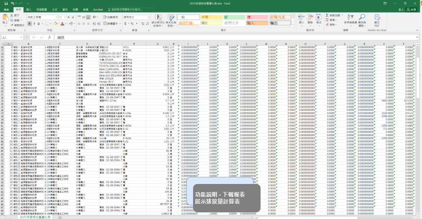Click the AutoSum (自動加總) sigma icon
This screenshot has height=219, width=422.
point(327,15)
